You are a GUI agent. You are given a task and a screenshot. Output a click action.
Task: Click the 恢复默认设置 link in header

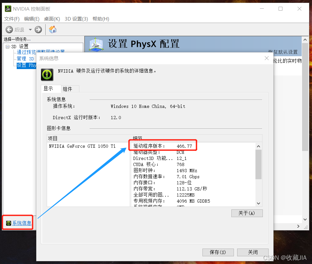[283, 52]
